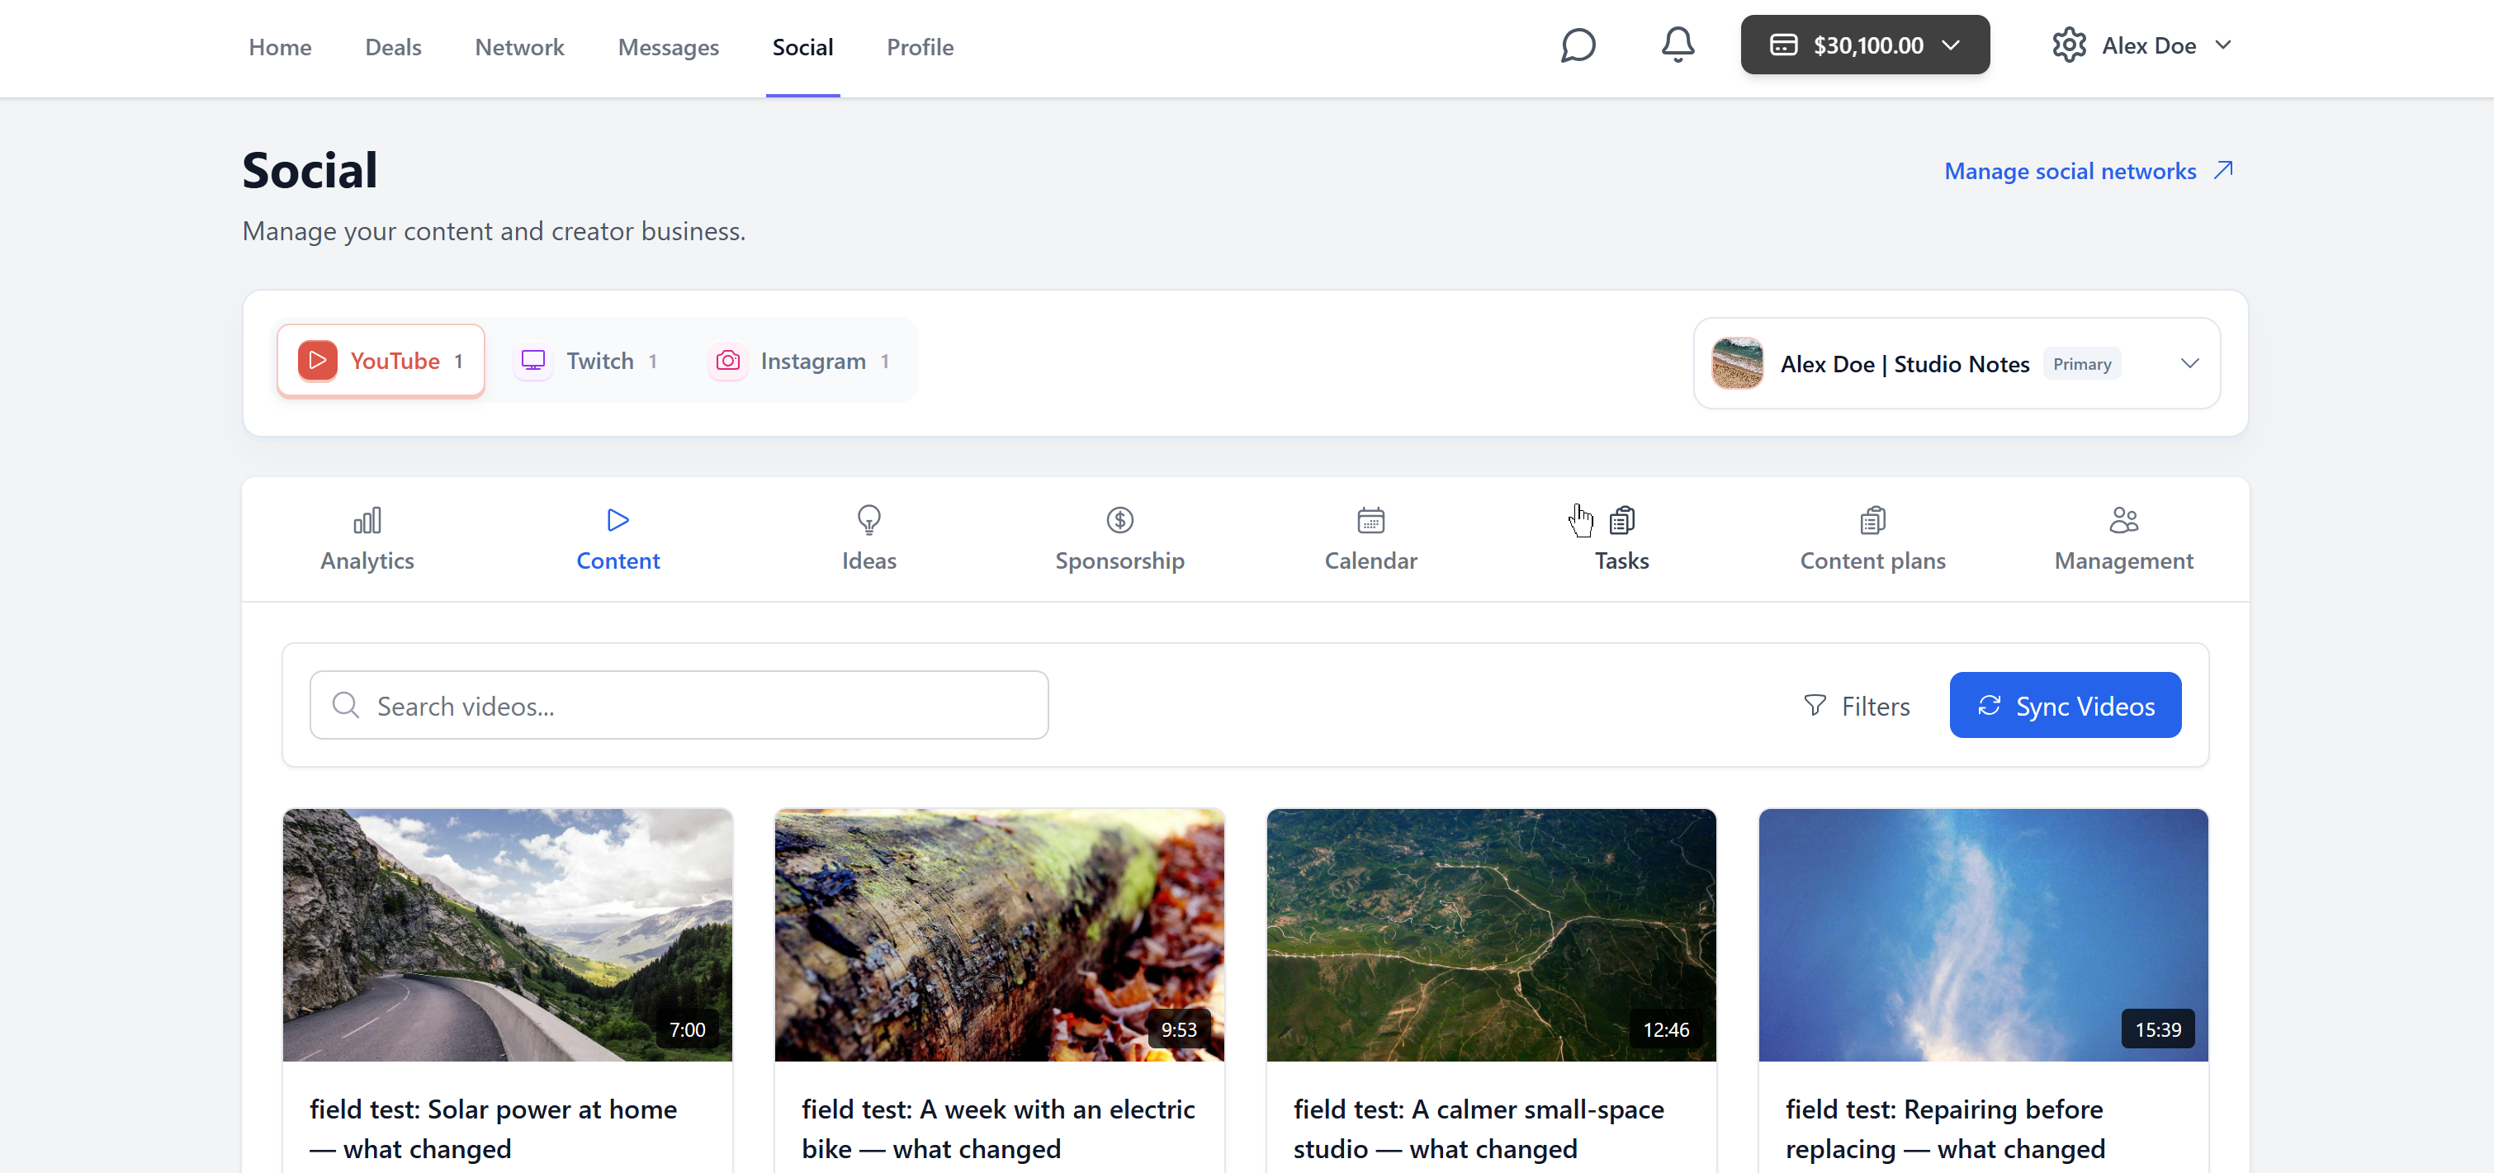Click the Sponsorship dollar coin icon
The image size is (2494, 1173).
[x=1120, y=521]
